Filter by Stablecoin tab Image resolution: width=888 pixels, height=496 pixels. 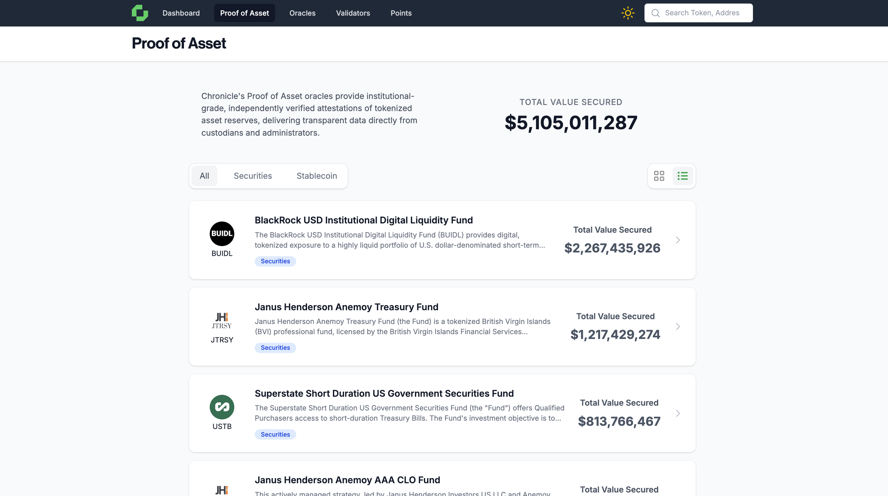(316, 176)
